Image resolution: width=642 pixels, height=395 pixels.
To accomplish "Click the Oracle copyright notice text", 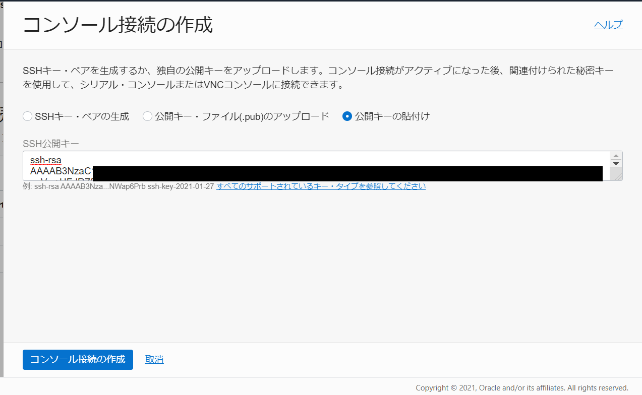I will click(x=522, y=387).
